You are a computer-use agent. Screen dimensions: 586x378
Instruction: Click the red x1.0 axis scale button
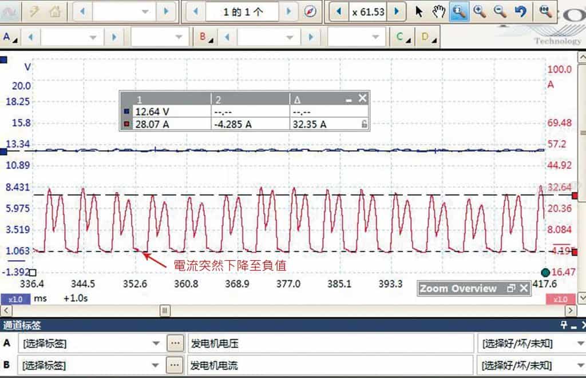point(560,299)
